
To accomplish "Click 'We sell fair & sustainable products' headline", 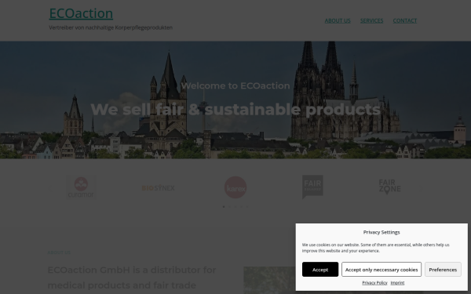I will coord(235,109).
